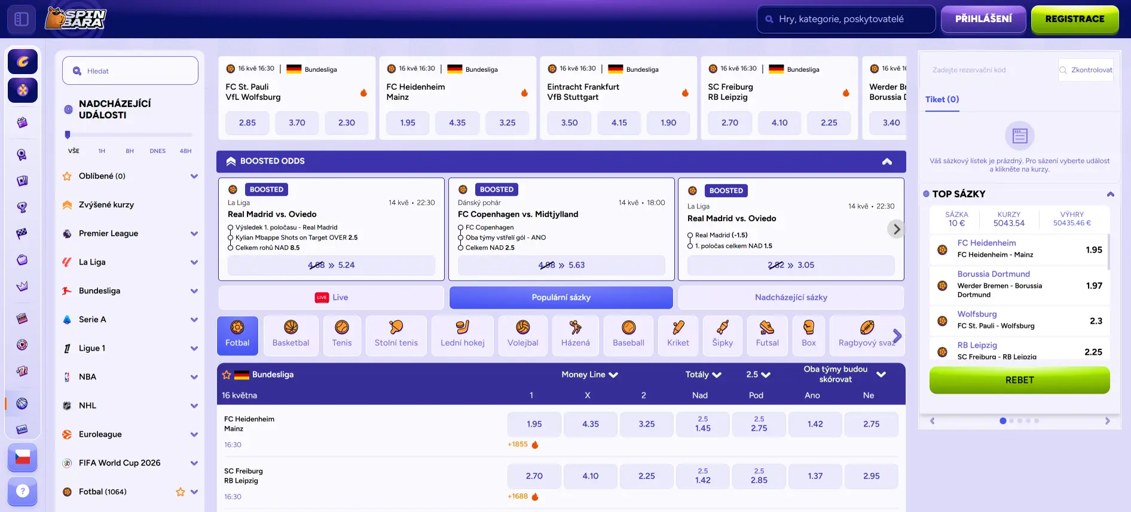This screenshot has width=1131, height=512.
Task: Toggle 1.90 Stuttgart odds on Frankfurt card
Action: point(668,122)
